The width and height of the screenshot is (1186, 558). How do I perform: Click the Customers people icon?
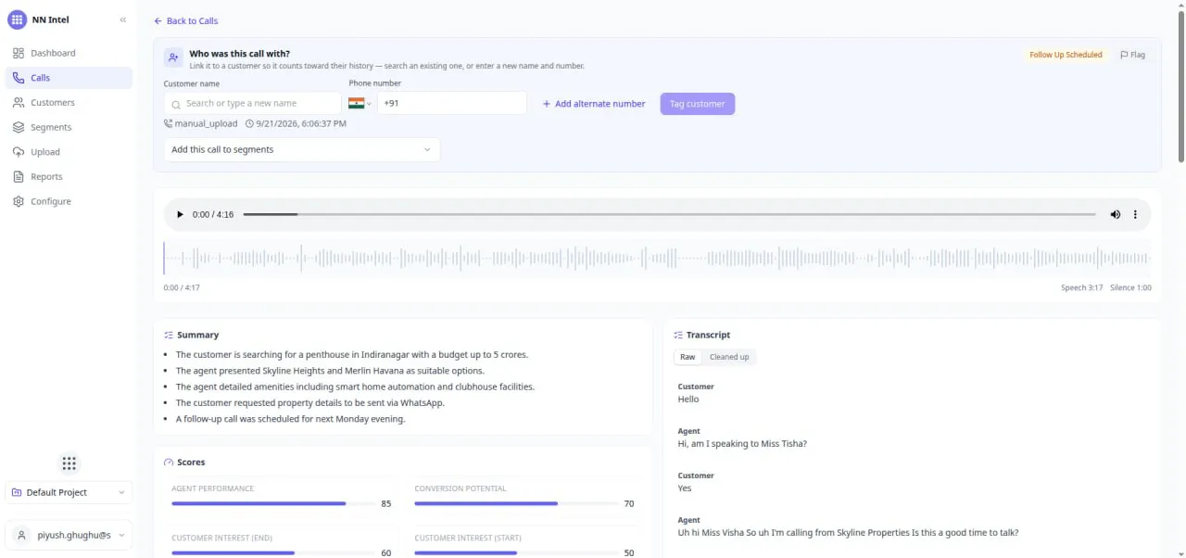19,103
